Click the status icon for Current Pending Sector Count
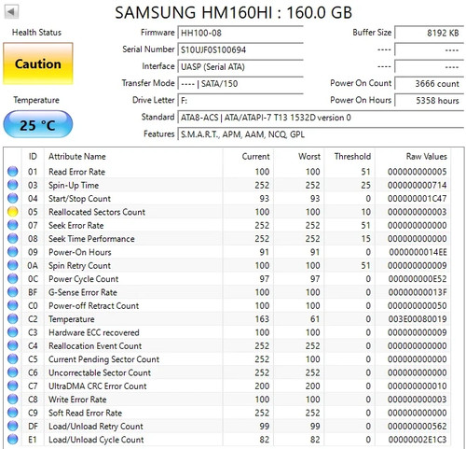 [x=13, y=359]
